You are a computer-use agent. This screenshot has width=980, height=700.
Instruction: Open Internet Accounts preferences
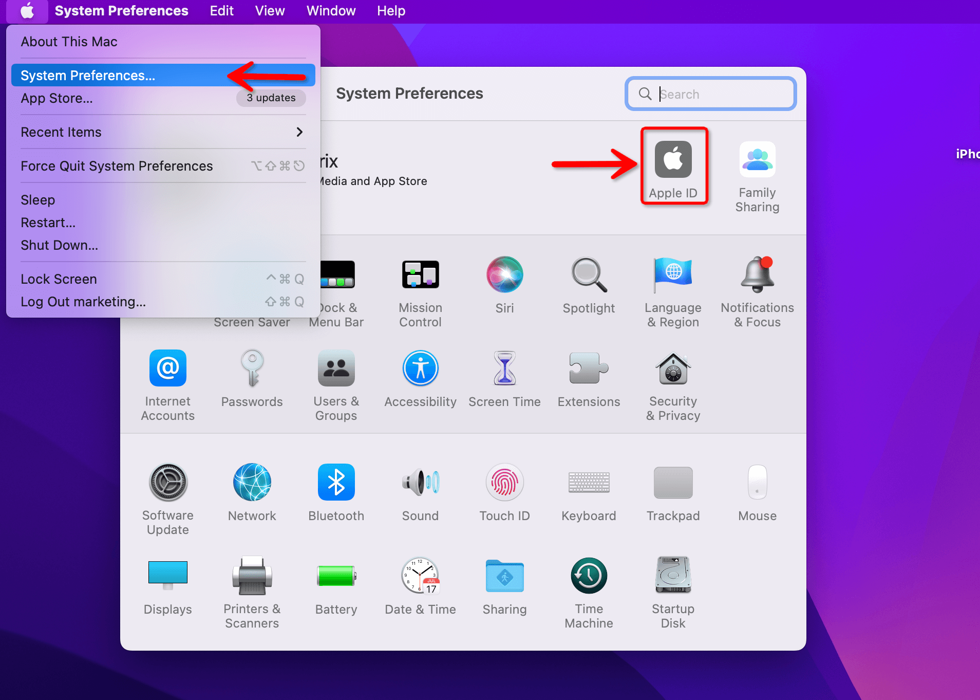(x=167, y=386)
